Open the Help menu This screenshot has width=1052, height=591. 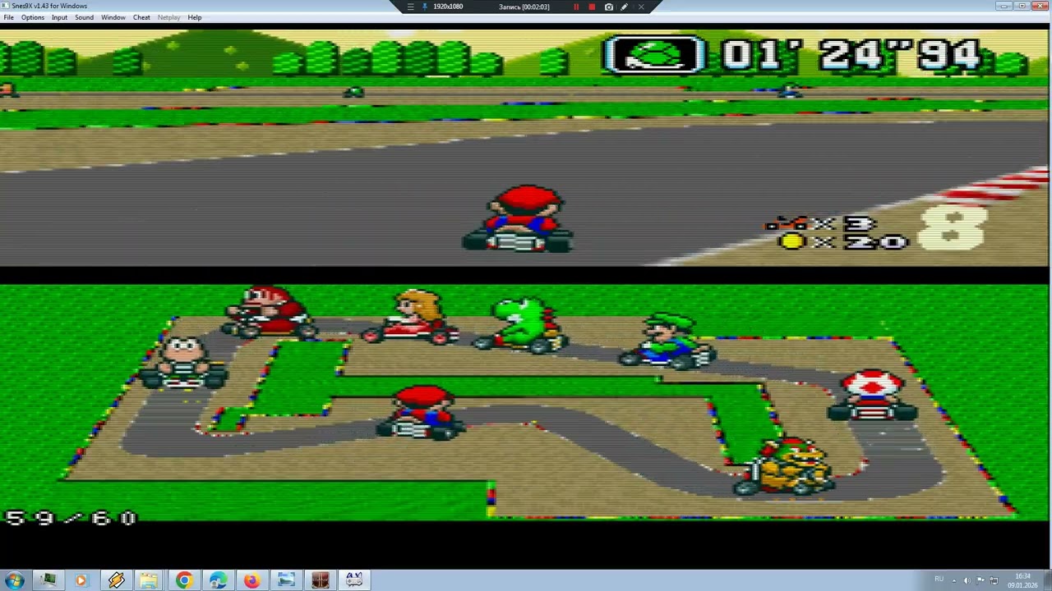coord(195,17)
